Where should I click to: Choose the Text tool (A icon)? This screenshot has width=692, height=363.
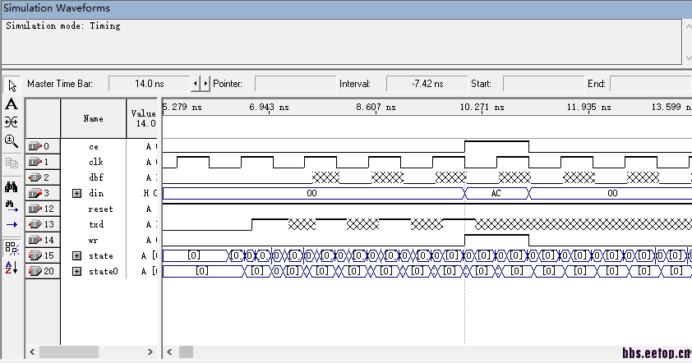(x=12, y=103)
